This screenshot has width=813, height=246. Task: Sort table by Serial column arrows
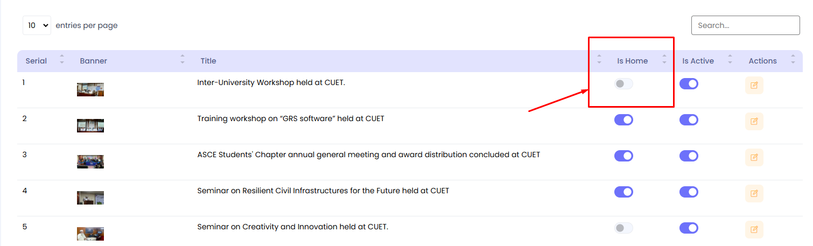click(61, 59)
